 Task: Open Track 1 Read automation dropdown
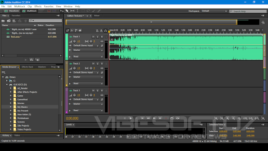tap(88, 57)
